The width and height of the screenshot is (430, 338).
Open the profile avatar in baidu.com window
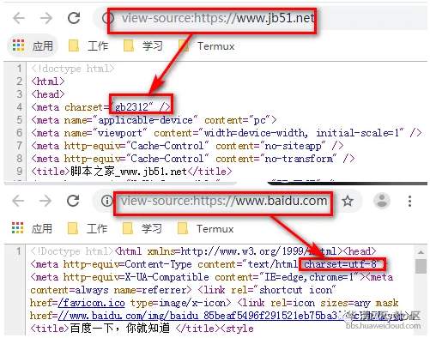click(x=382, y=201)
